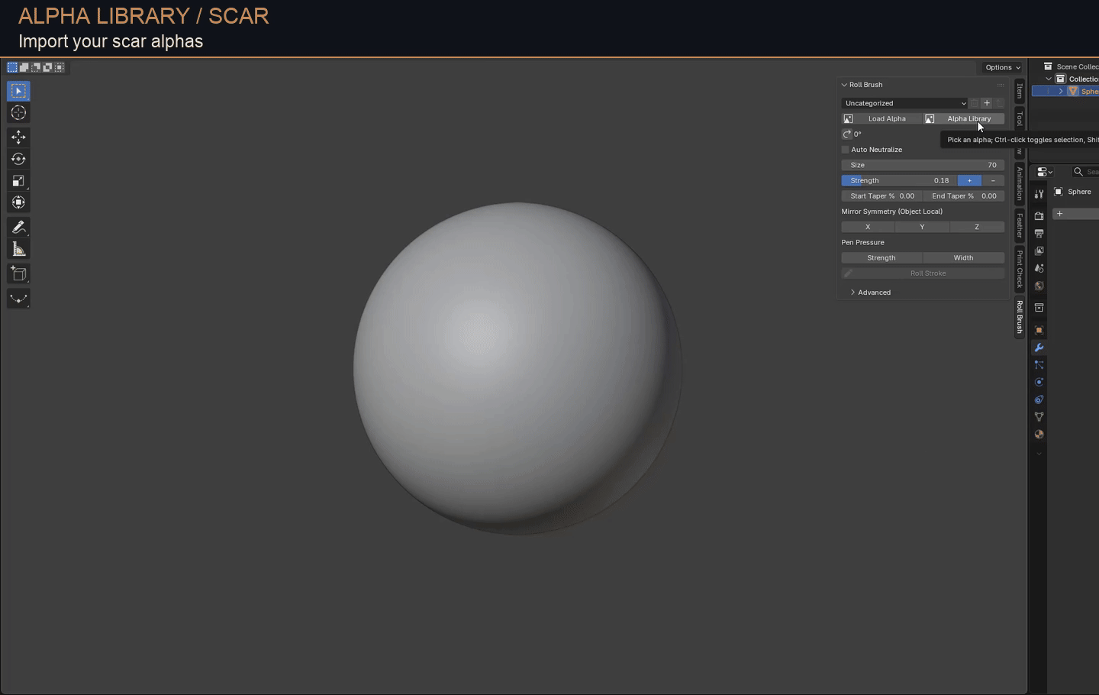This screenshot has width=1099, height=695.
Task: Toggle X mirror symmetry
Action: click(868, 227)
